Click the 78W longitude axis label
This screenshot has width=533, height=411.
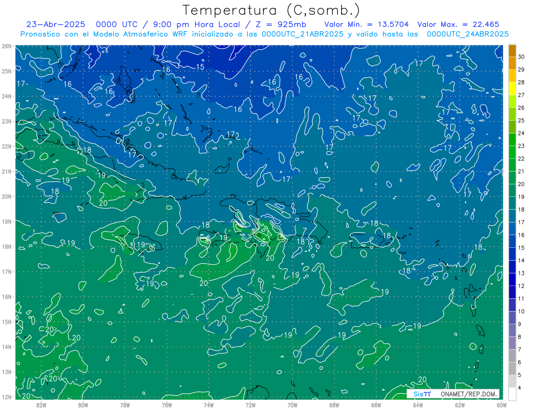tap(125, 405)
